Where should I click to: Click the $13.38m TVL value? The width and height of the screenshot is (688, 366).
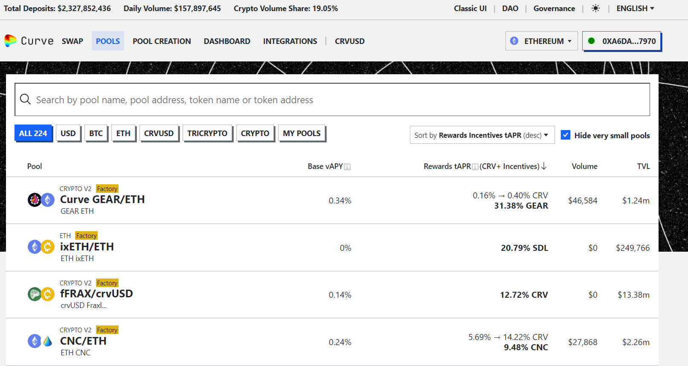634,295
